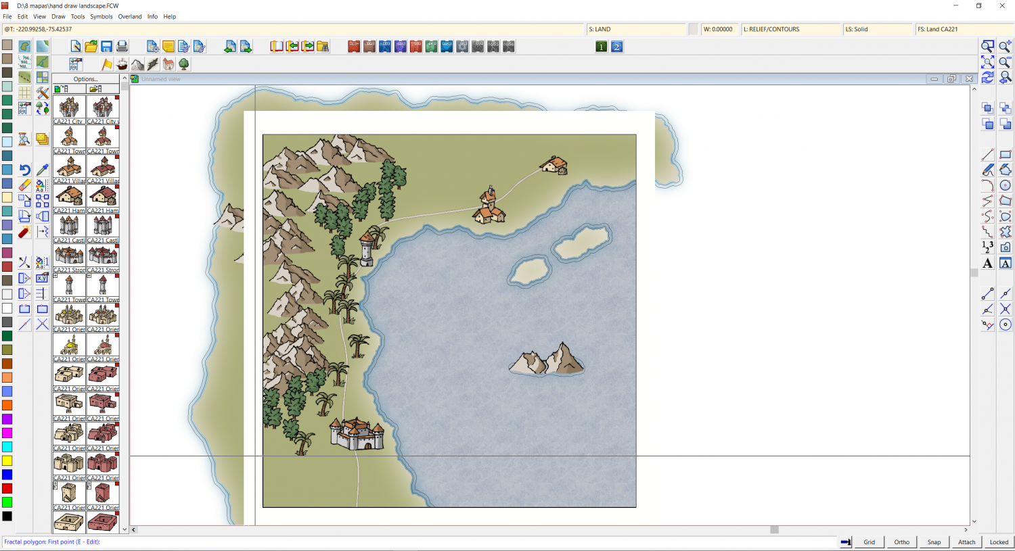
Task: Pick the yellow color swatch
Action: [7, 461]
